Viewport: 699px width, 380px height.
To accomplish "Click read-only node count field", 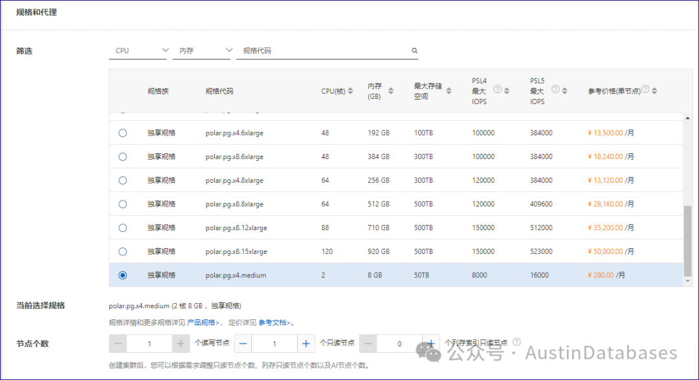I will click(274, 344).
